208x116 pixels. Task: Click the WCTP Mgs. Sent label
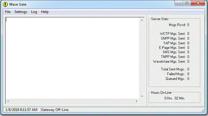tap(172, 34)
